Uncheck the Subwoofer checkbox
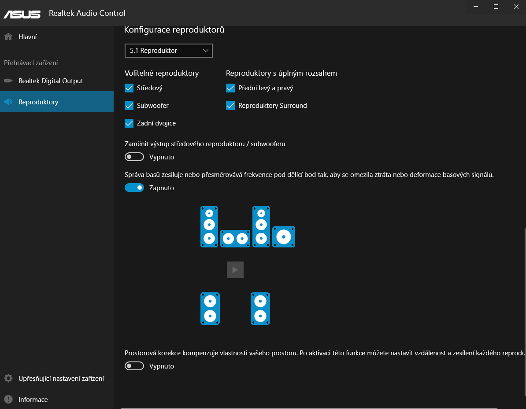This screenshot has width=526, height=409. pos(129,106)
